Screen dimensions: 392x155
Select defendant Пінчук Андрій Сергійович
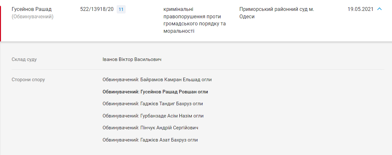coord(150,128)
